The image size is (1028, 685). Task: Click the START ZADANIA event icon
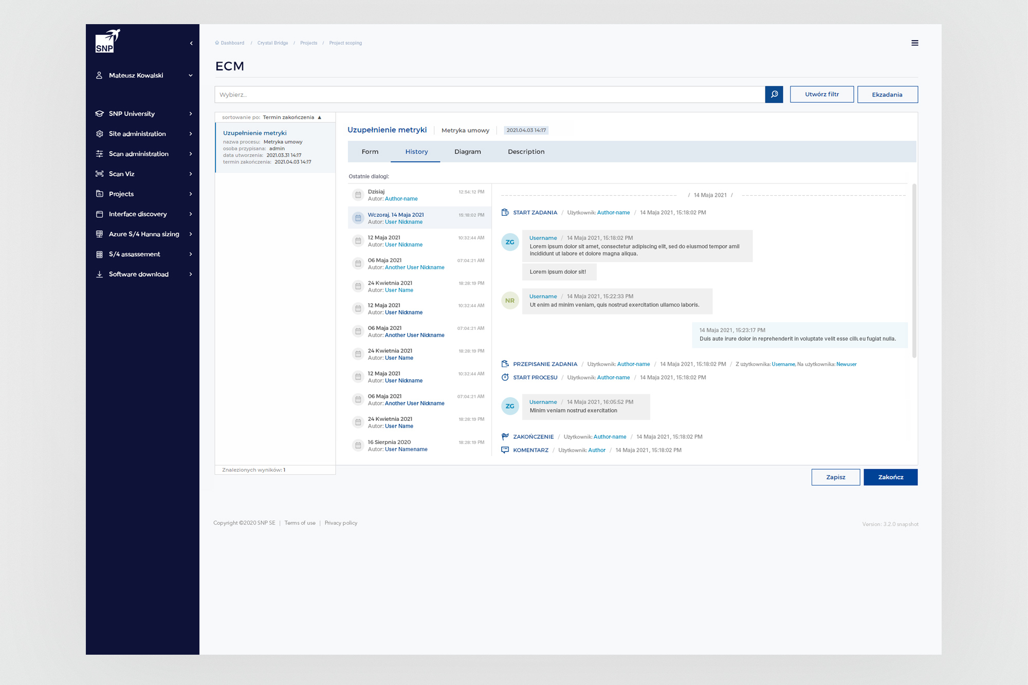tap(505, 212)
